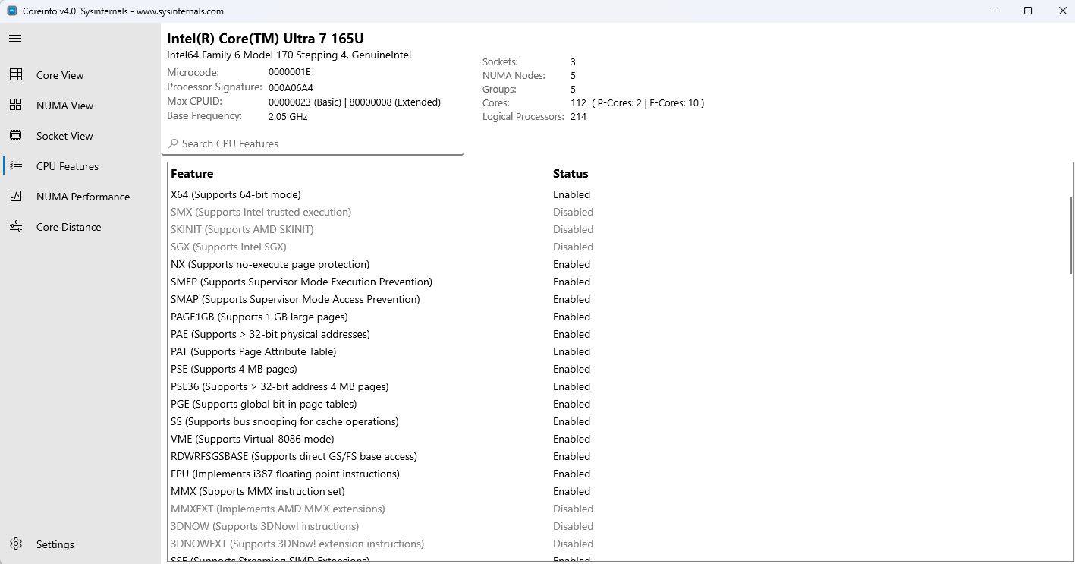This screenshot has width=1075, height=564.
Task: Select the Core Distance sliders icon
Action: (x=16, y=226)
